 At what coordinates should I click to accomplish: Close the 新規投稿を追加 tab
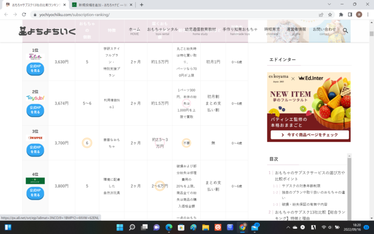tap(131, 4)
